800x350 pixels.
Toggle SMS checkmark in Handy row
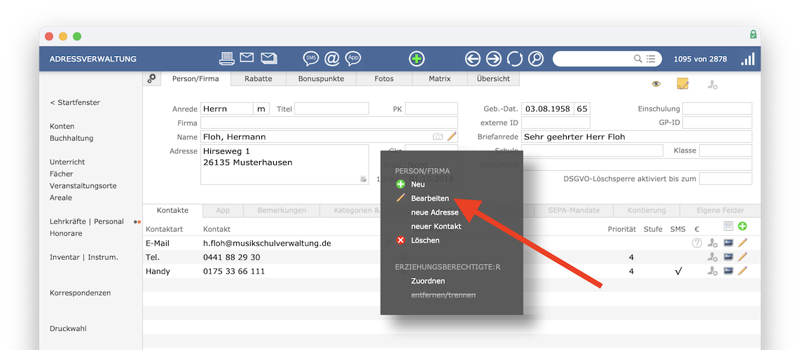point(678,272)
